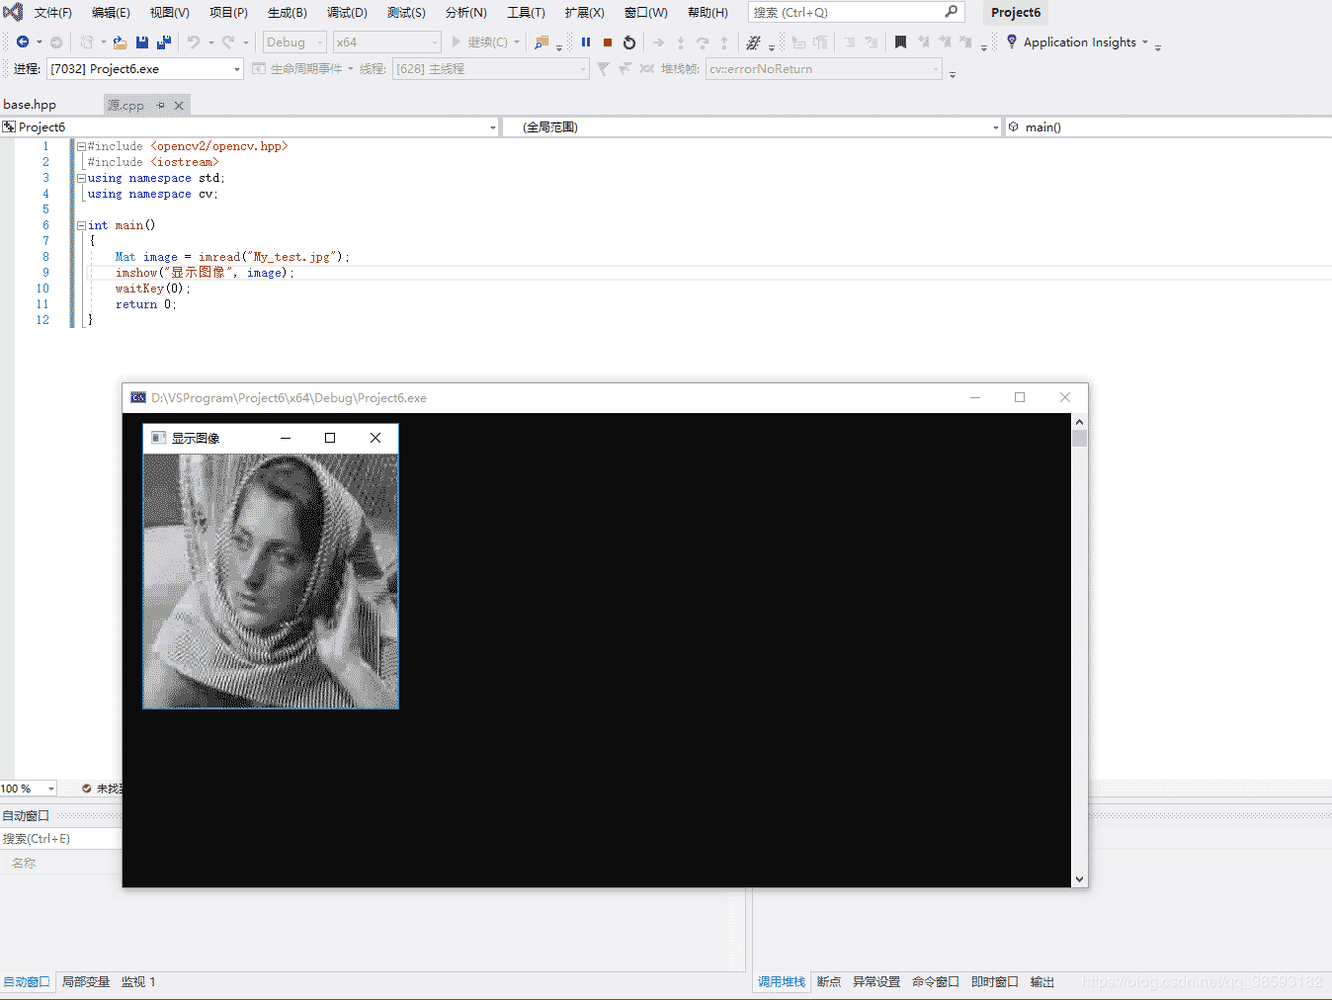1332x1000 pixels.
Task: Click the Navigate Backward arrow icon
Action: [25, 42]
